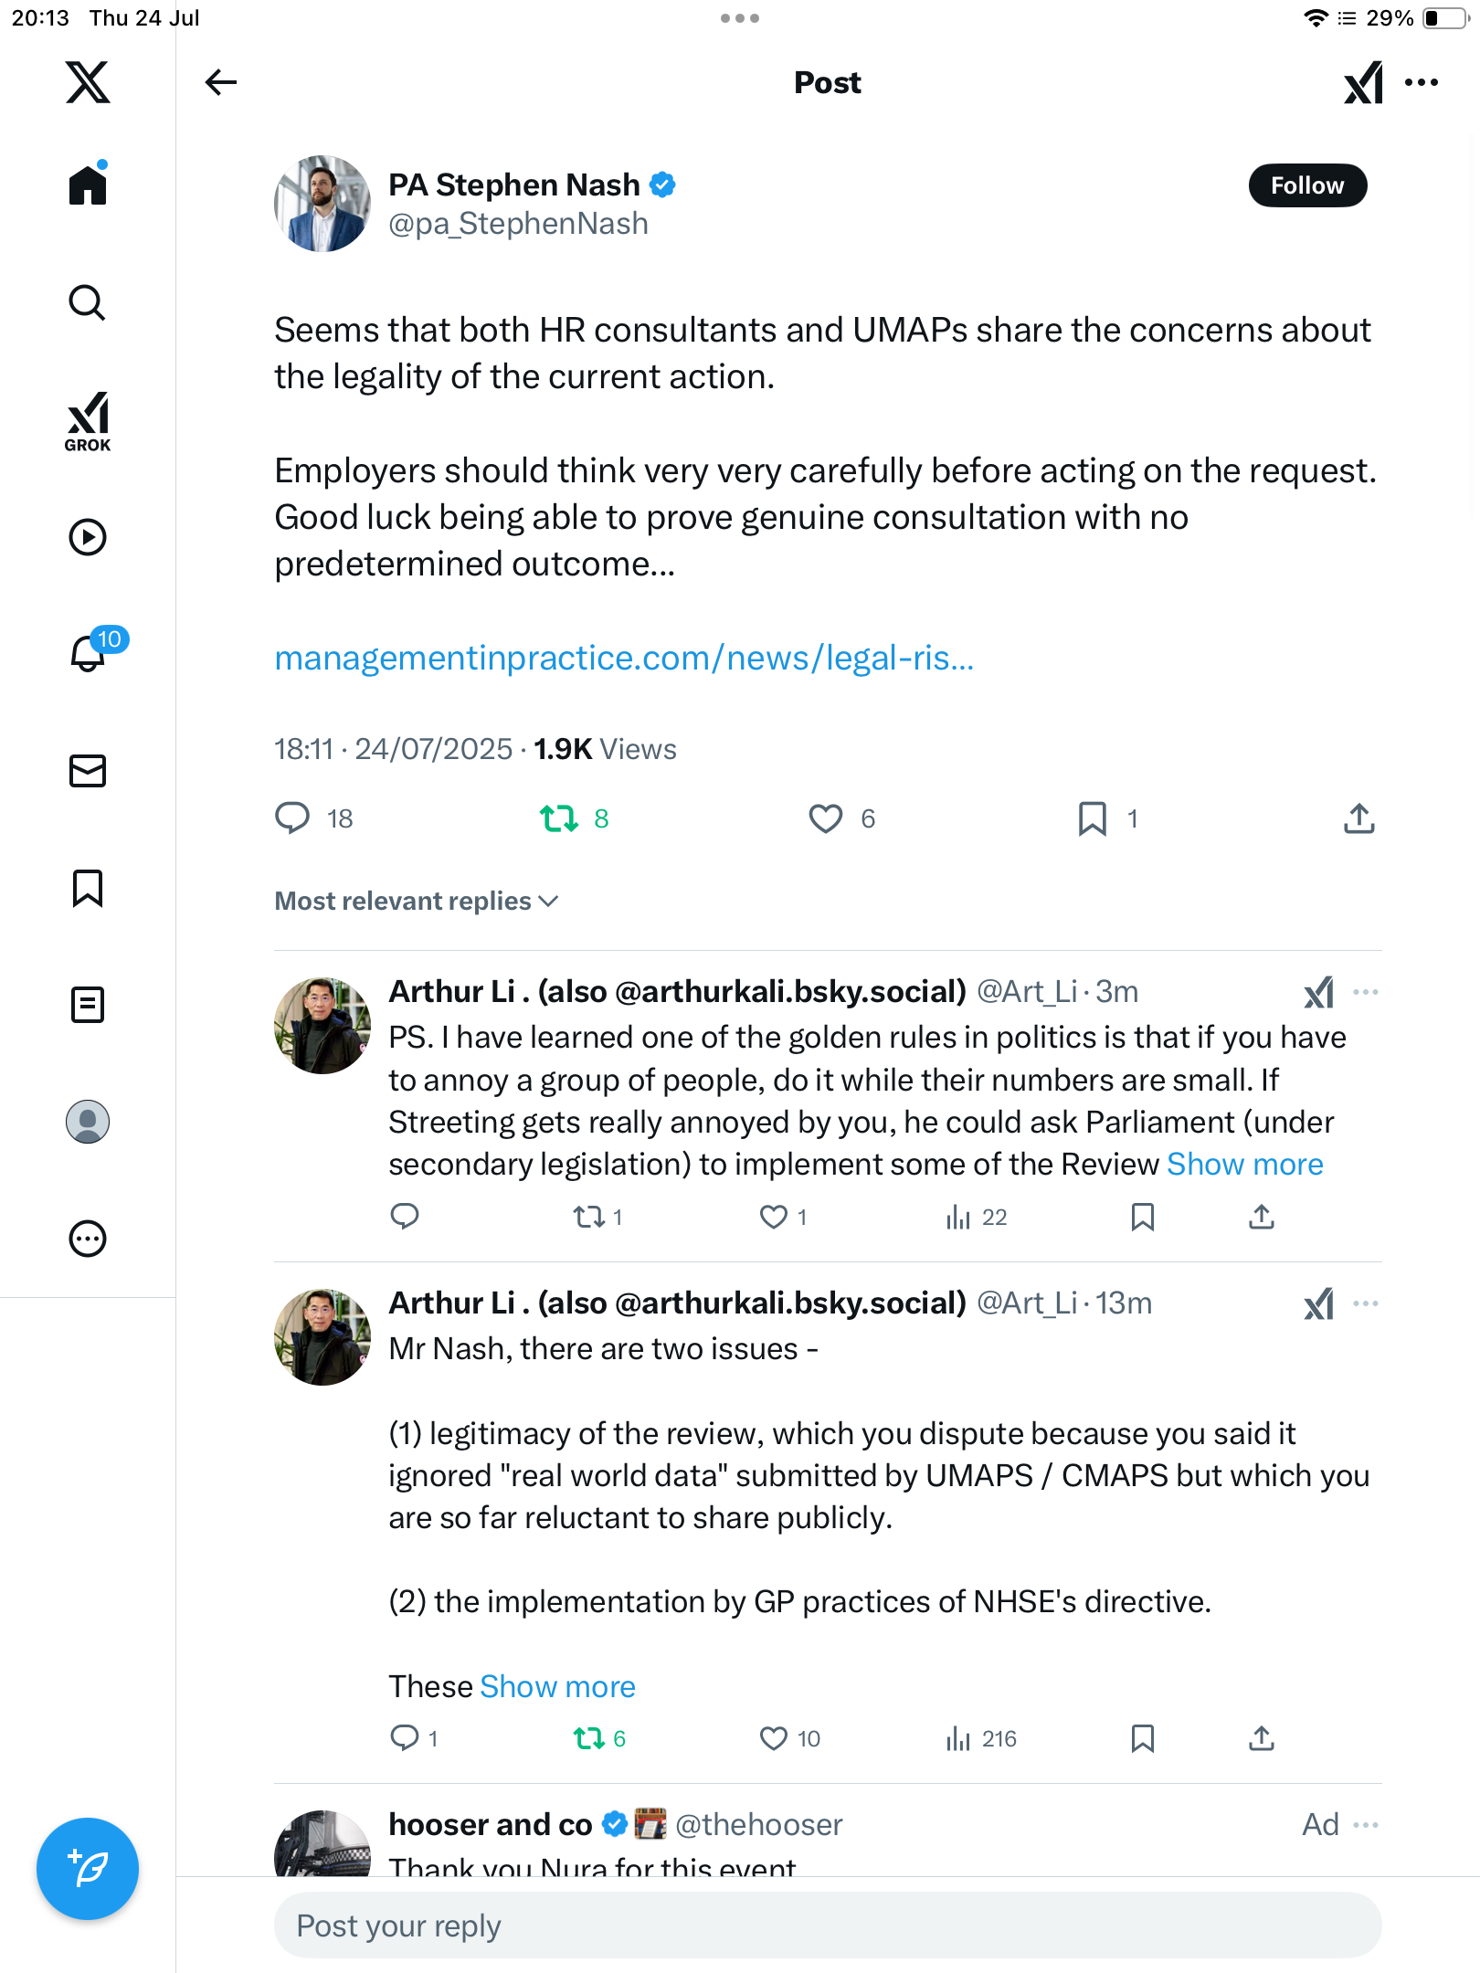Go to the Home feed icon

coord(88,185)
